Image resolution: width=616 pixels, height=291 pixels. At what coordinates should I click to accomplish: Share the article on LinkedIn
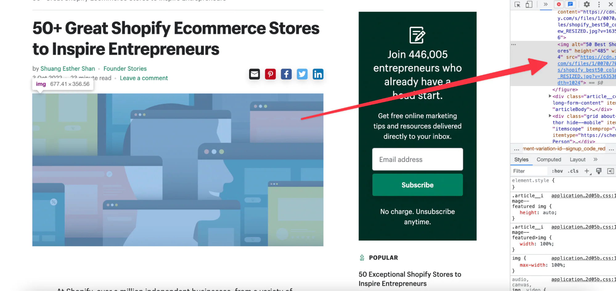(318, 74)
